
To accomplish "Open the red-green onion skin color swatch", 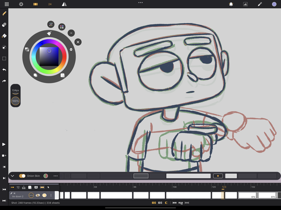I will (x=46, y=176).
